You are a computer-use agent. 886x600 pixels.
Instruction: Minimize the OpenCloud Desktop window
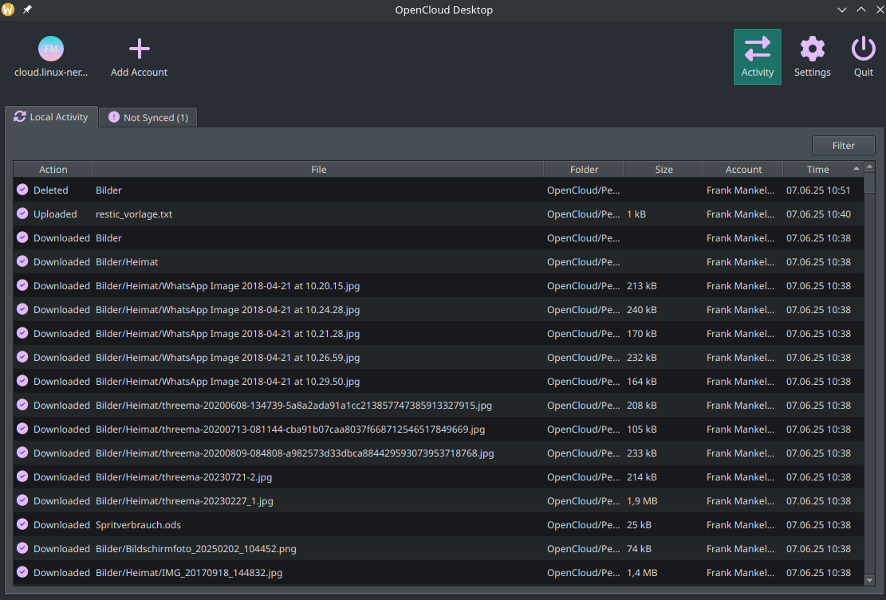(842, 10)
